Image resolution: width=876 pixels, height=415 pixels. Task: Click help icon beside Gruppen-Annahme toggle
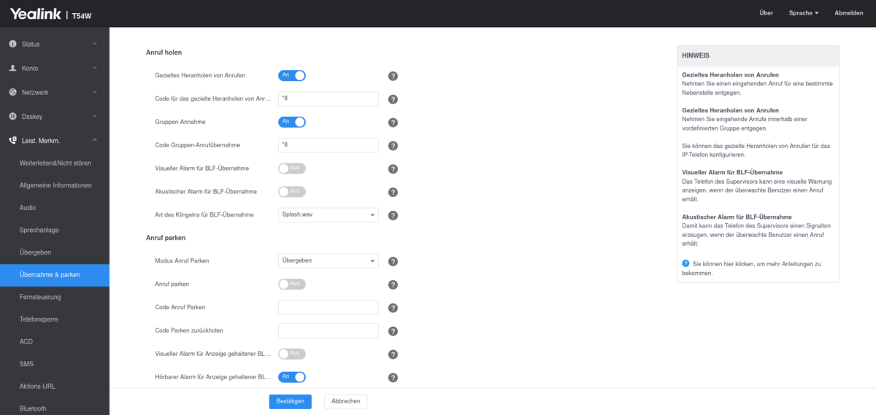tap(393, 123)
